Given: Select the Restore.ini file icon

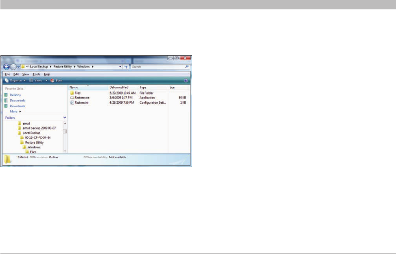Looking at the screenshot, I should click(72, 103).
